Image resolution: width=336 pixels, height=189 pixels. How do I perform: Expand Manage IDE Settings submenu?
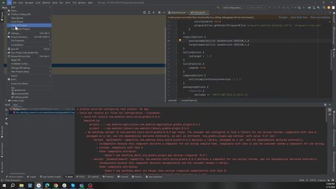(29, 68)
